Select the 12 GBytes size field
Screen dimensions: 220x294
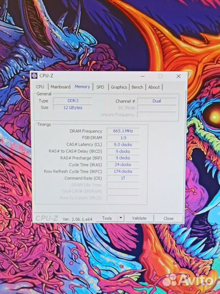pyautogui.click(x=73, y=108)
